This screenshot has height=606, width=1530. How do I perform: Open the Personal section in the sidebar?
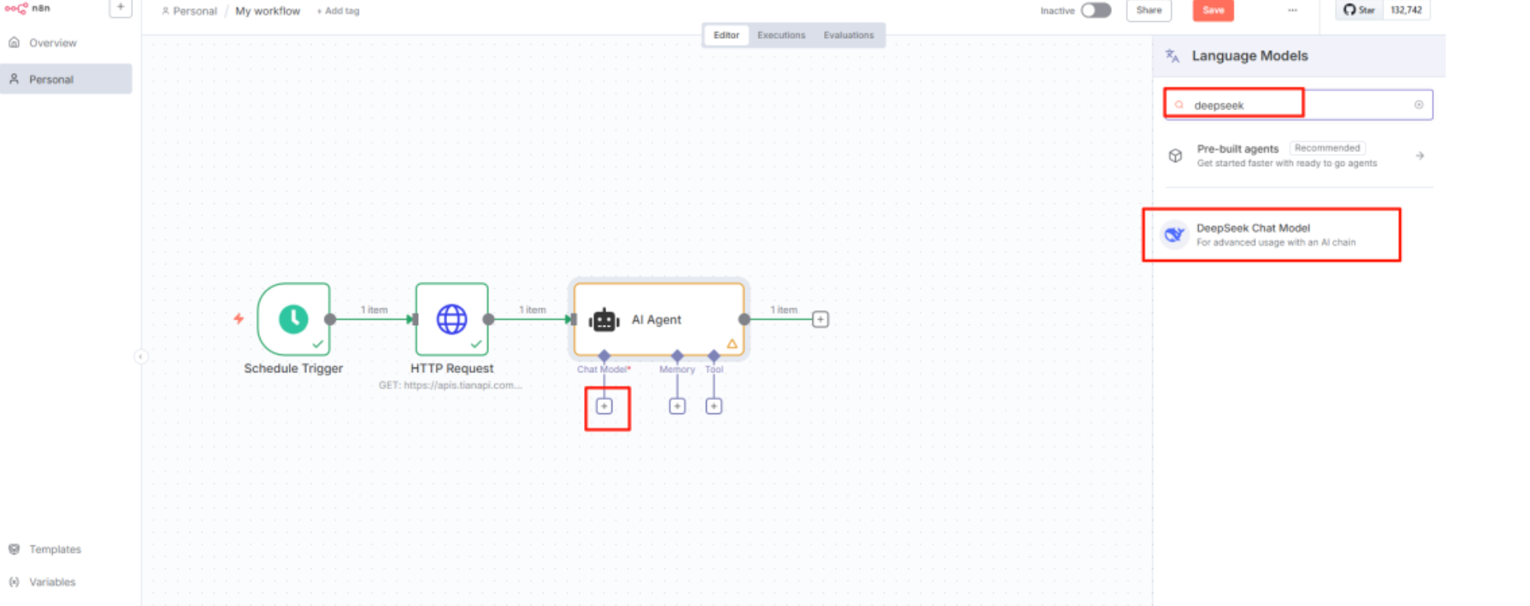pyautogui.click(x=66, y=79)
